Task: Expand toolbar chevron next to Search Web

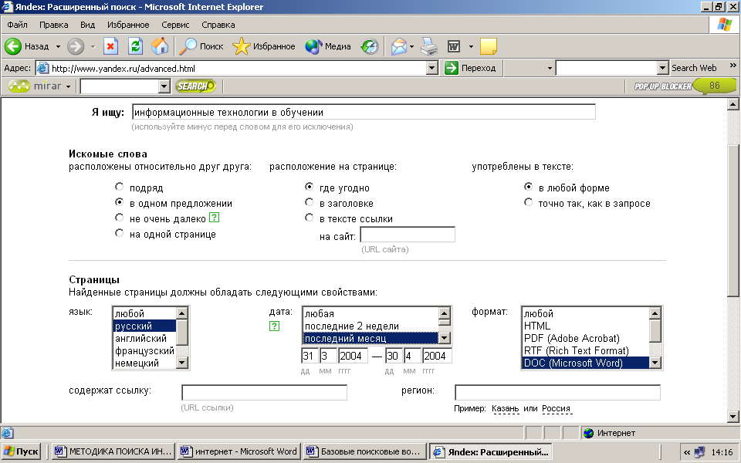Action: 733,65
